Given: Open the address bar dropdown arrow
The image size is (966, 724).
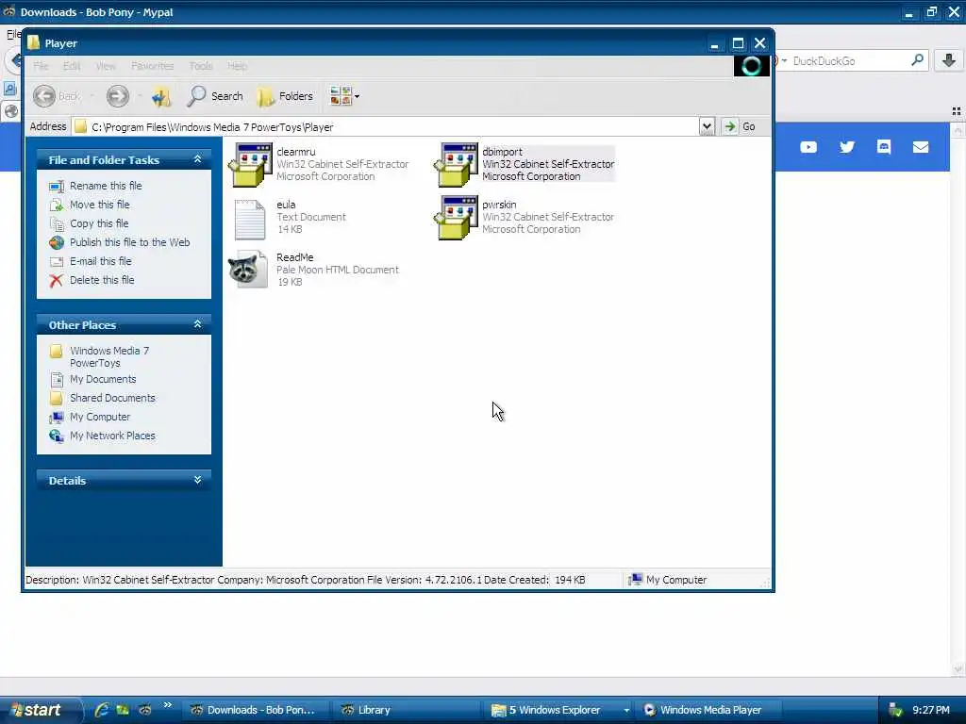Looking at the screenshot, I should point(707,126).
